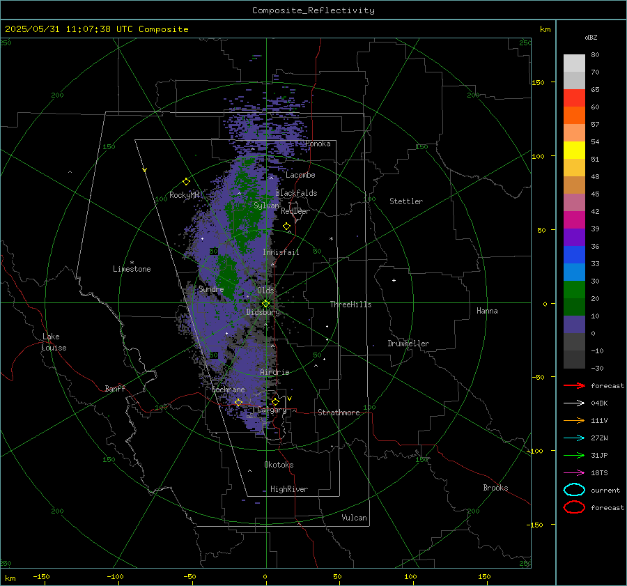Click the magenta 18TS arrow icon
Viewport: 627px width, 586px height.
click(574, 472)
